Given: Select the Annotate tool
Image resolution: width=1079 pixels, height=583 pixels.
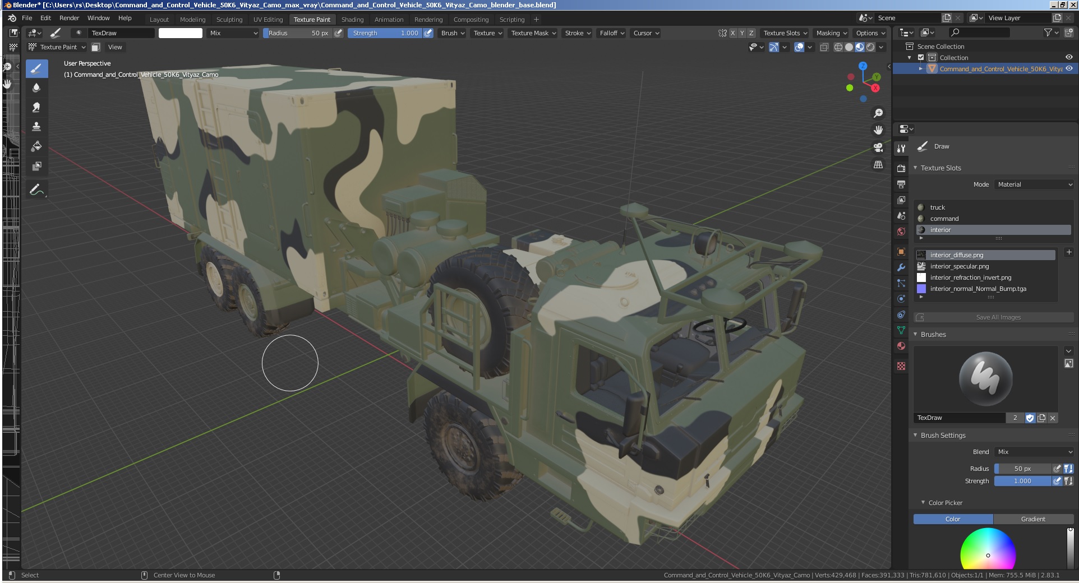Looking at the screenshot, I should click(x=36, y=190).
